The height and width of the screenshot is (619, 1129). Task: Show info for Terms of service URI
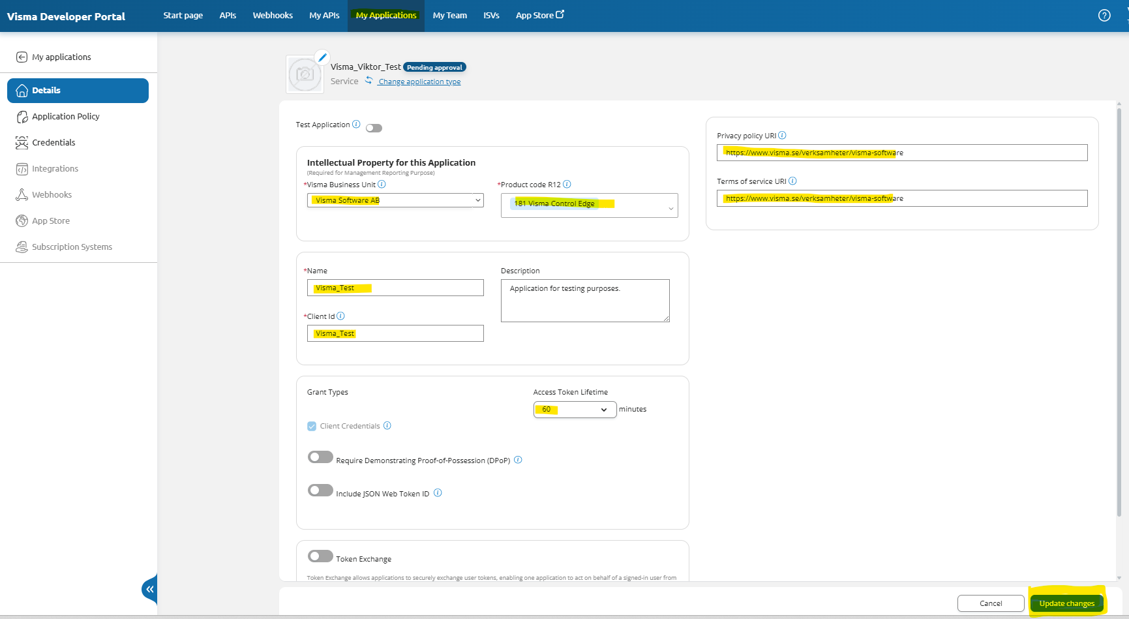792,181
